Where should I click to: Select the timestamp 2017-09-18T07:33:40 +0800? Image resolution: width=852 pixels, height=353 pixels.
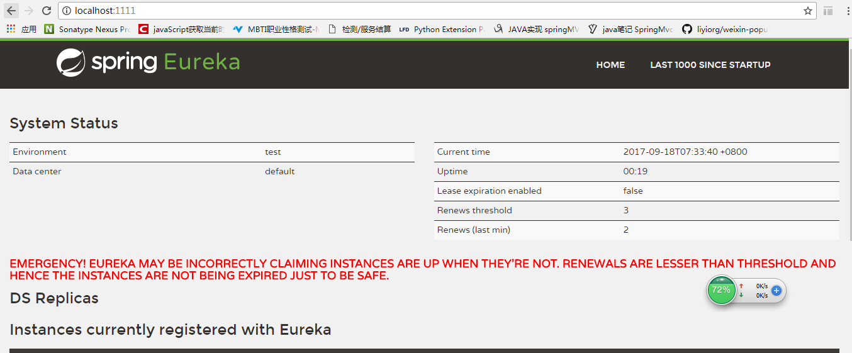point(685,152)
